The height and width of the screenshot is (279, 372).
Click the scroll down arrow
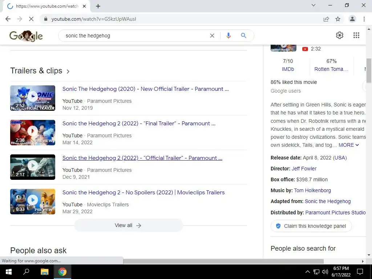click(x=369, y=255)
